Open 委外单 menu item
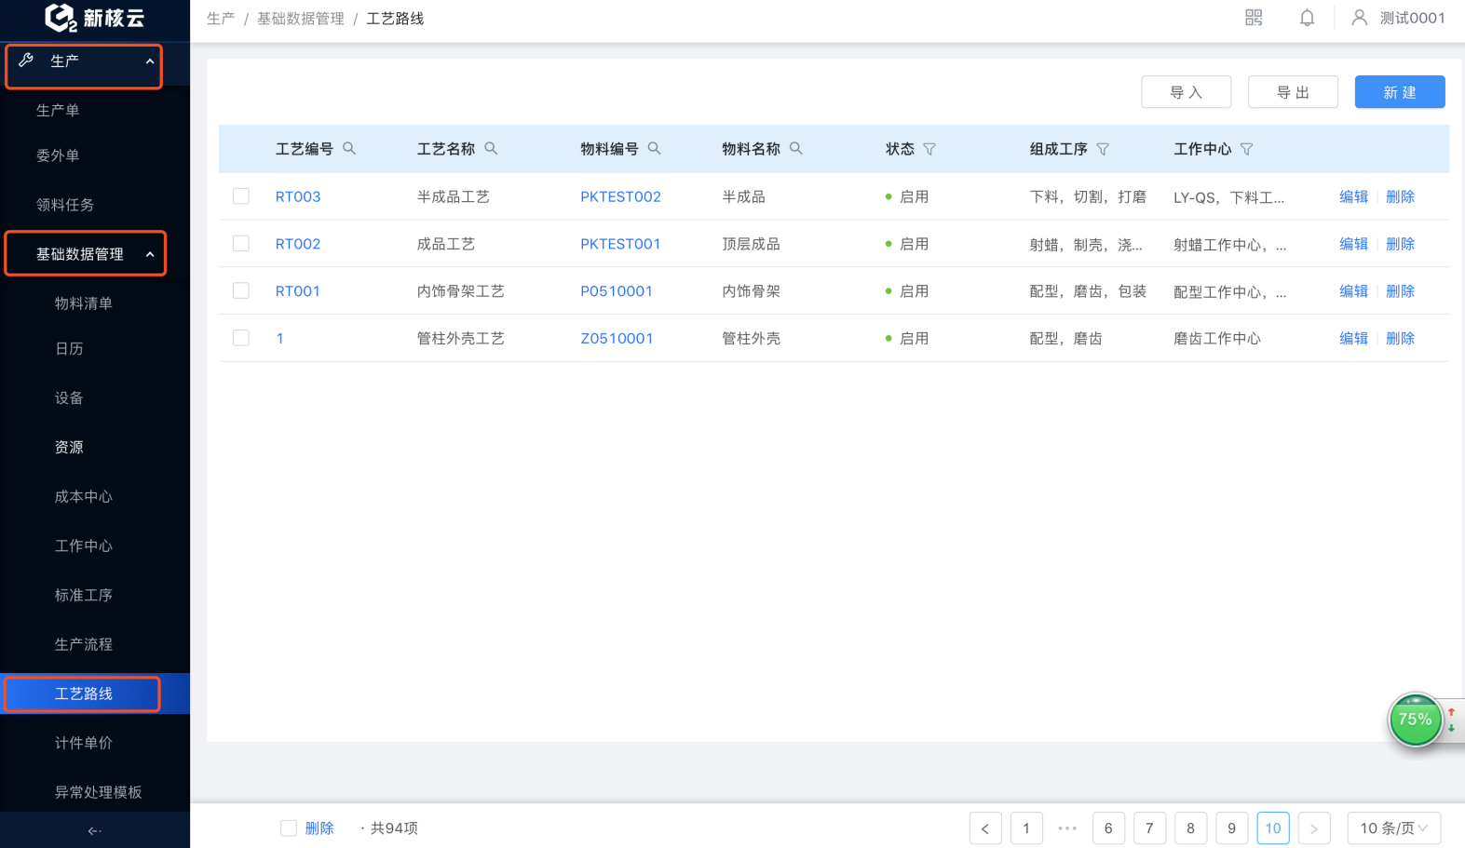The image size is (1465, 848). pyautogui.click(x=58, y=155)
